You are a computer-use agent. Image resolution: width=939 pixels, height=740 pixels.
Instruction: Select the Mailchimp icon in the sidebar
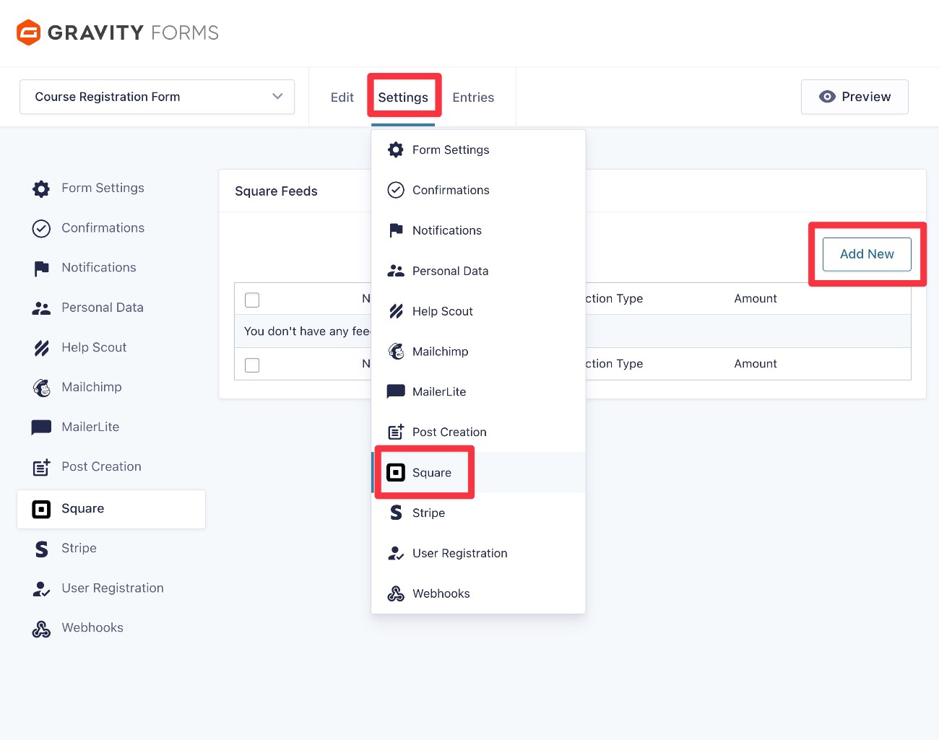(x=41, y=387)
